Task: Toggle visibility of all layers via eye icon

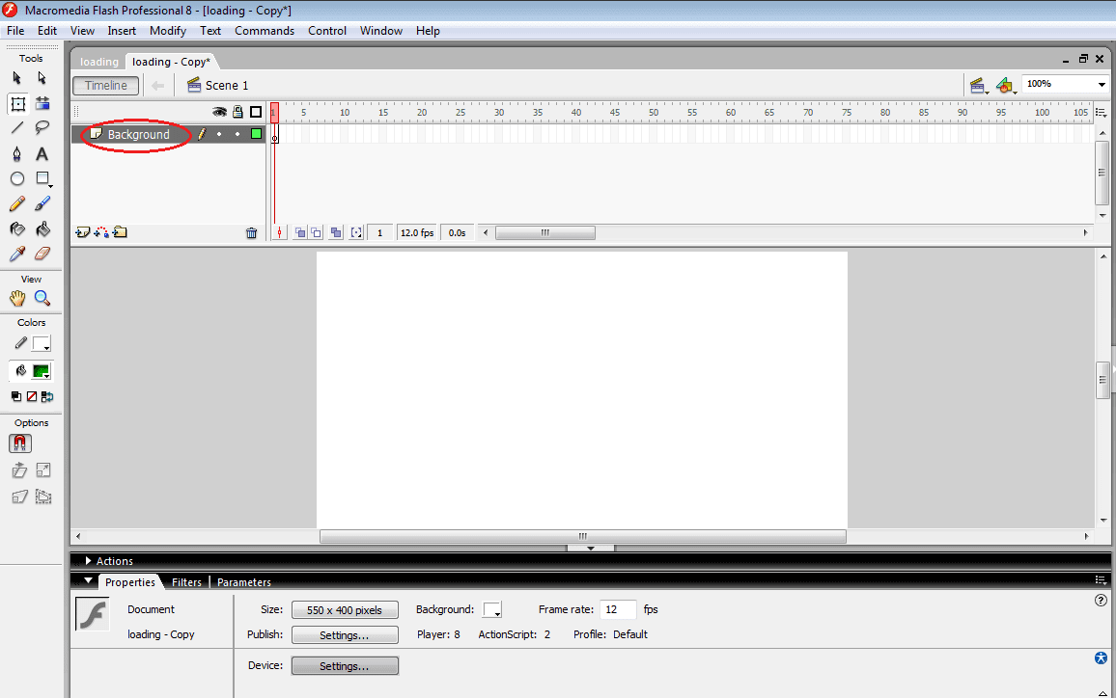Action: [219, 112]
